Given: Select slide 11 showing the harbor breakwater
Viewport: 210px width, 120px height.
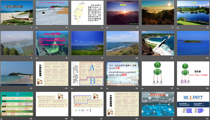Looking at the screenshot, I should [x=158, y=43].
